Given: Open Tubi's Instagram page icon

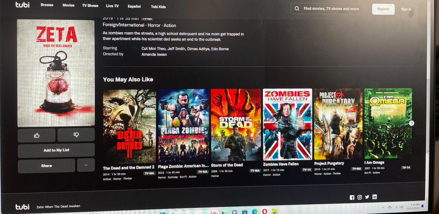Looking at the screenshot, I should (360, 197).
